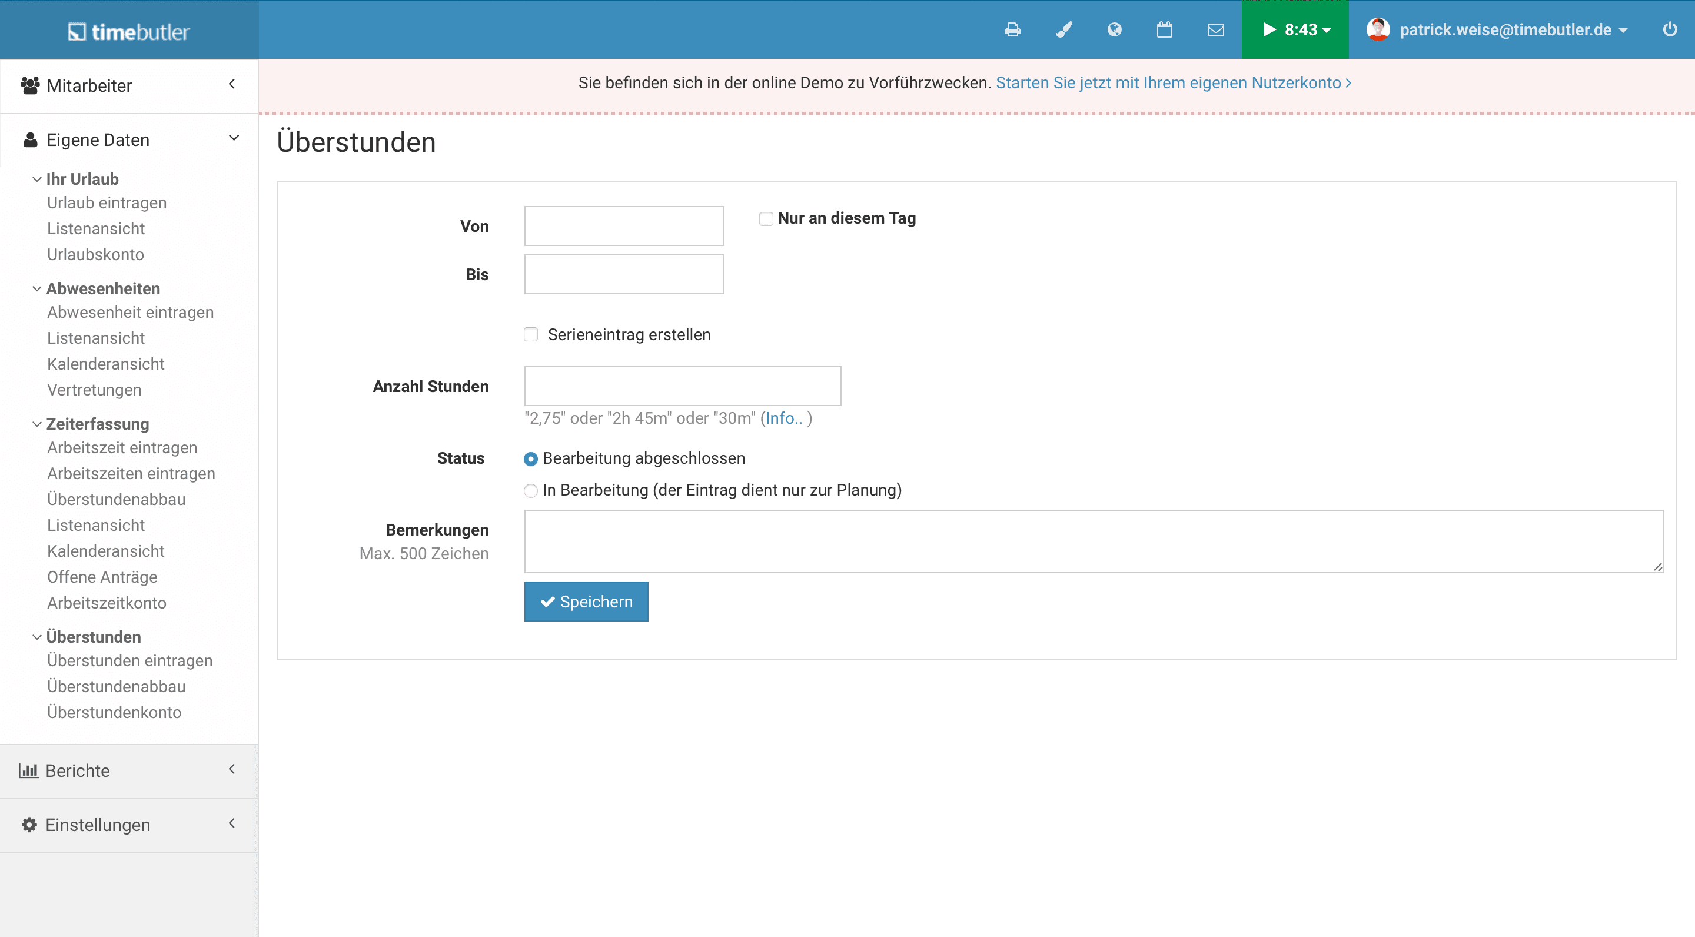This screenshot has width=1695, height=937.
Task: Click into the Anzahl Stunden field
Action: tap(682, 386)
